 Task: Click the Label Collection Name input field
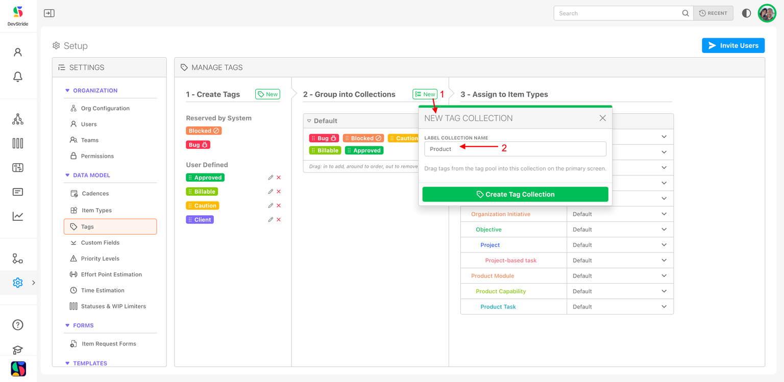coord(515,149)
